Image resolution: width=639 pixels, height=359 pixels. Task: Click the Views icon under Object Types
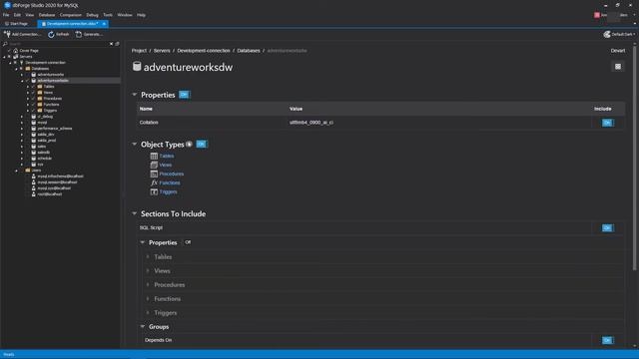point(154,165)
